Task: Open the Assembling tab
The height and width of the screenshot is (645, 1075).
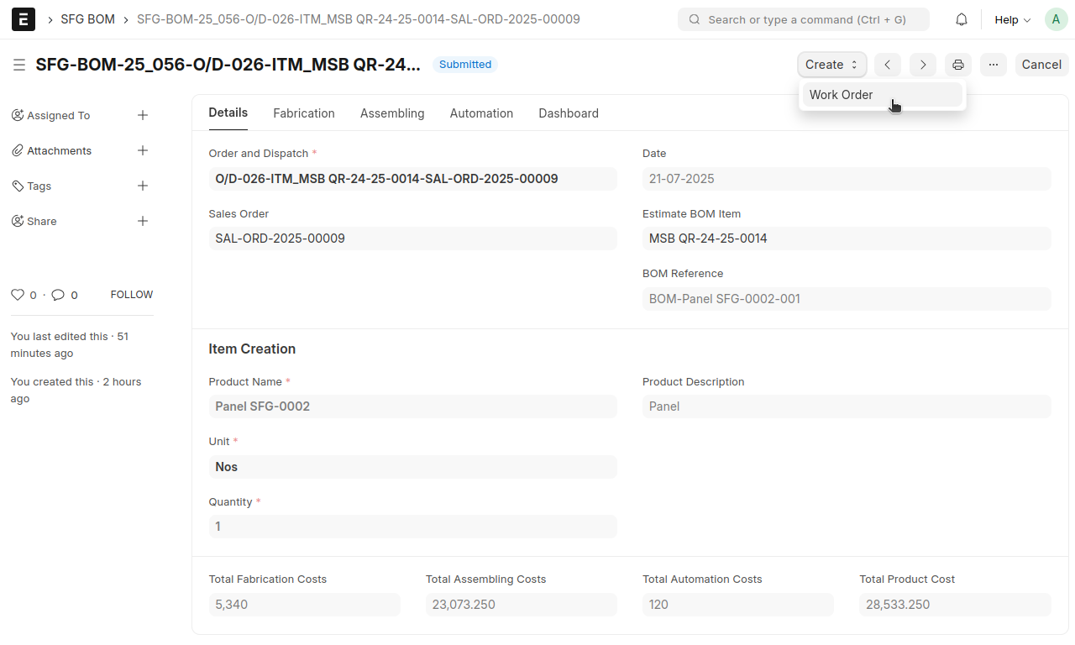Action: click(392, 113)
